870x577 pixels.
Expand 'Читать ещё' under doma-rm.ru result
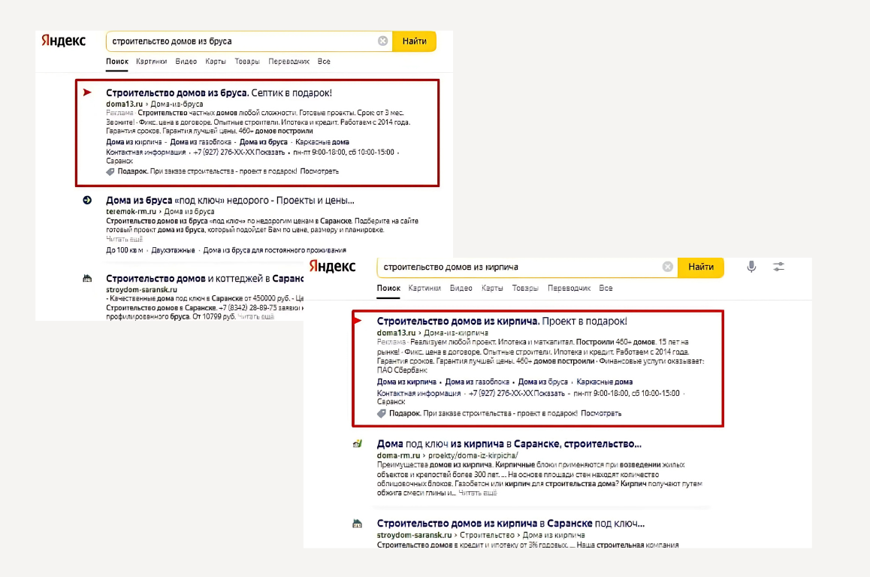coord(478,493)
